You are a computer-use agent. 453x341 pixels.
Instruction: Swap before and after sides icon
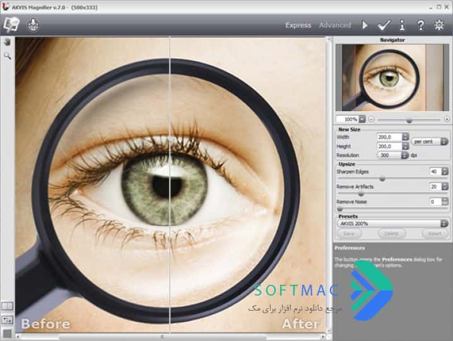pos(7,320)
